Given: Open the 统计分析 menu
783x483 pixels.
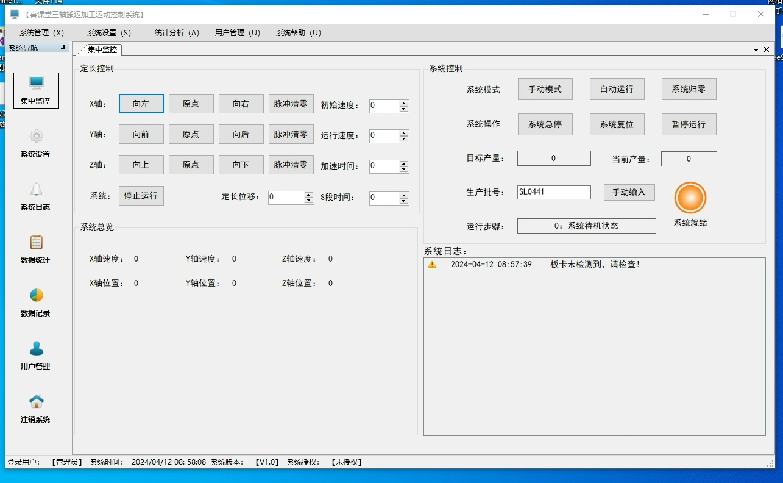Looking at the screenshot, I should (x=175, y=33).
